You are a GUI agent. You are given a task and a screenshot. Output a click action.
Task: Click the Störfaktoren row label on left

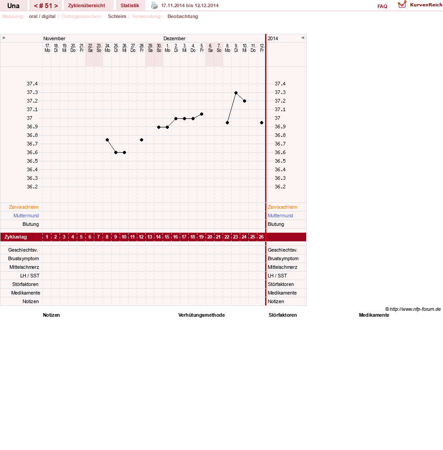point(25,284)
